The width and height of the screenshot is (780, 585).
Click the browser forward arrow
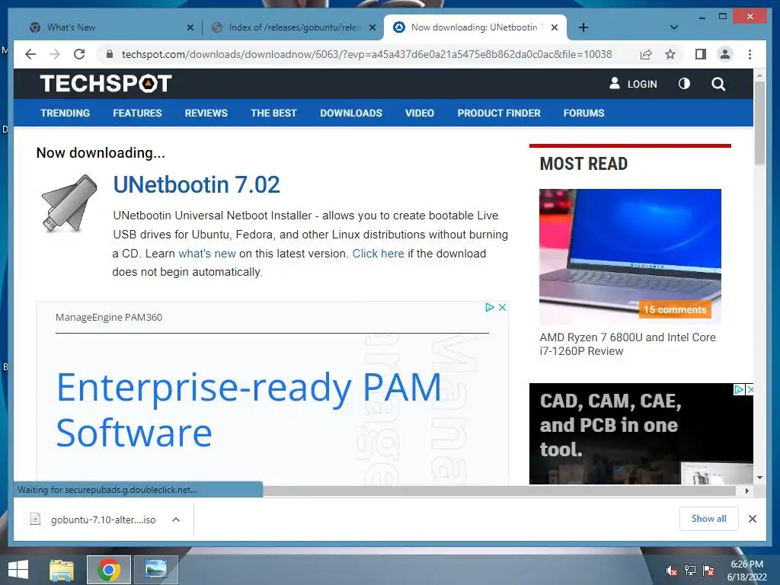55,54
